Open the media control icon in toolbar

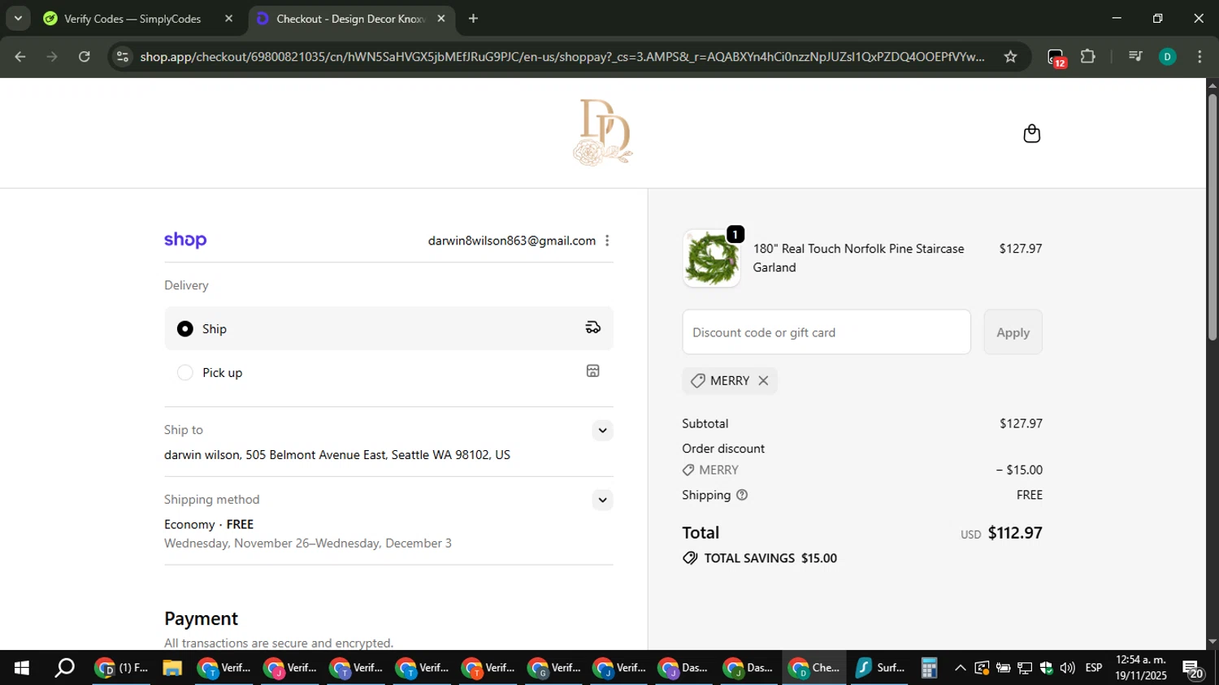pos(1135,56)
